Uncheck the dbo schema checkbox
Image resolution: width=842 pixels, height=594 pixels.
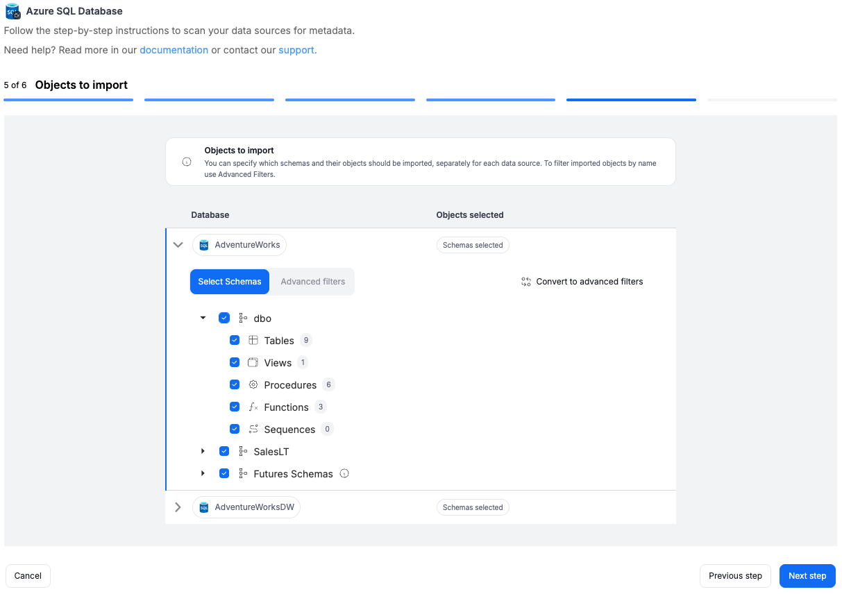(x=224, y=319)
